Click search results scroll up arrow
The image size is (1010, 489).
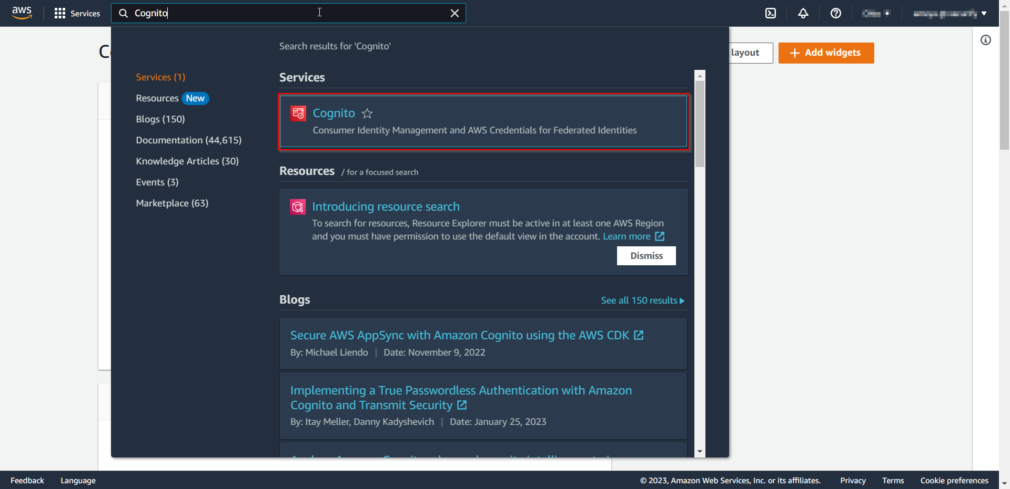click(x=700, y=76)
